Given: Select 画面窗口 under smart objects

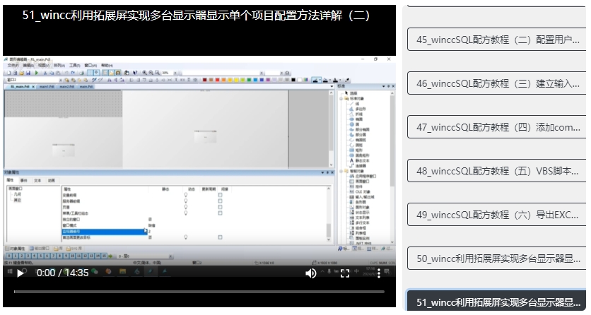Looking at the screenshot, I should click(x=360, y=181).
